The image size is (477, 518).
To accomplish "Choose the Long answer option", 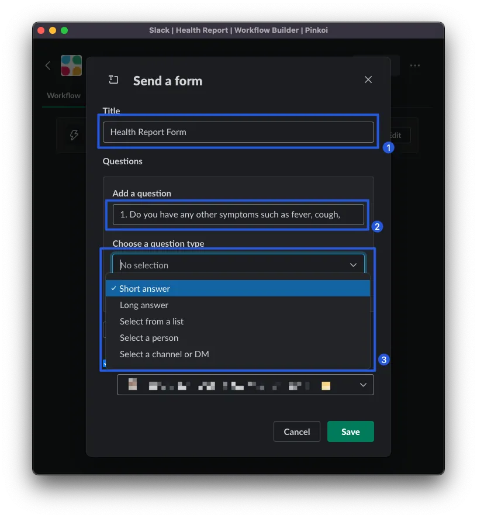I will (144, 305).
